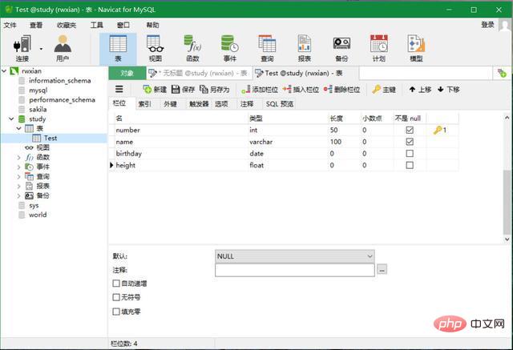
Task: Click the 新建 new button
Action: (155, 89)
